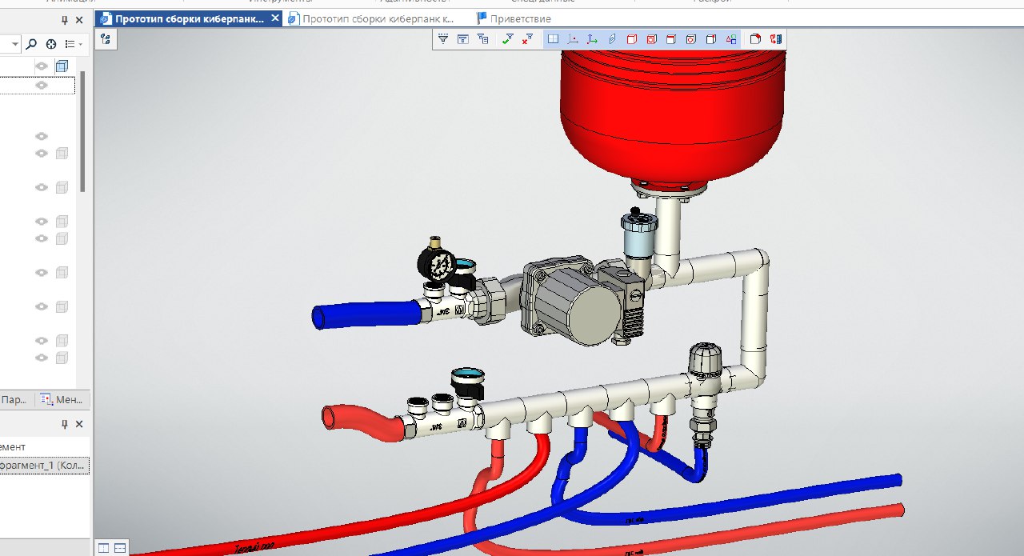Close the active Прототип сборки киберпанк tab
1024x556 pixels.
click(274, 18)
